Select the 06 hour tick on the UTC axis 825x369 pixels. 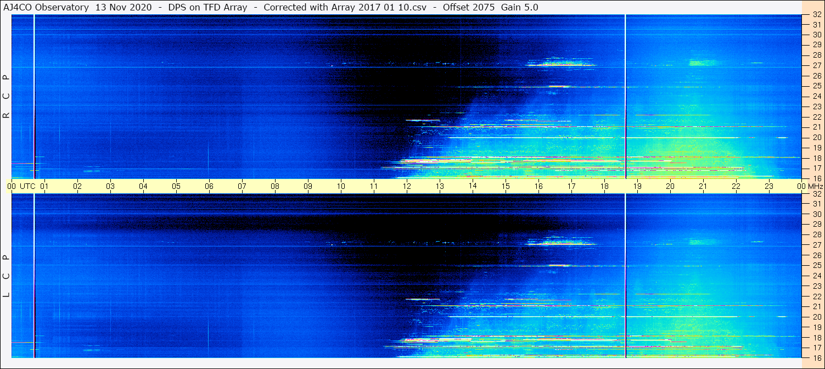click(209, 186)
